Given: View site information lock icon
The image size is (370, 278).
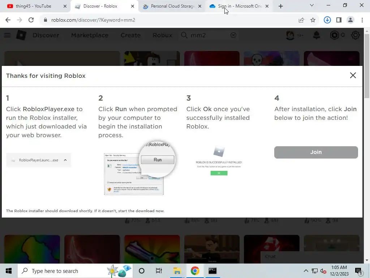Looking at the screenshot, I should point(46,20).
